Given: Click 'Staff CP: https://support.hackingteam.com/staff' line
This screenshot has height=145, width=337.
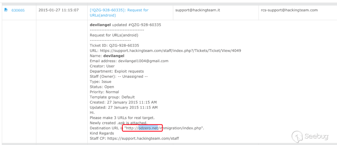Looking at the screenshot, I should [134, 138].
